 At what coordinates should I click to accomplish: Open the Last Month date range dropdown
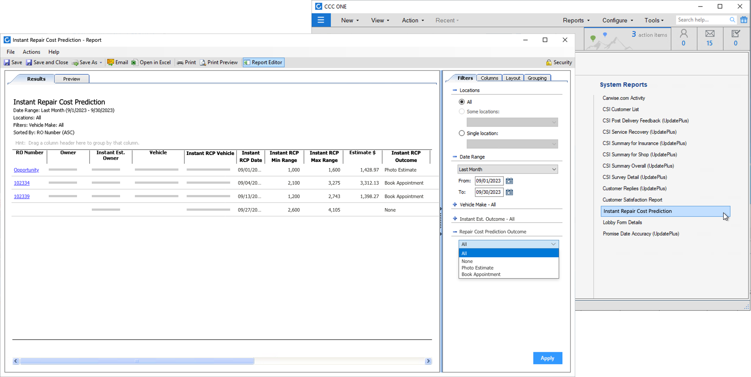[x=507, y=169]
